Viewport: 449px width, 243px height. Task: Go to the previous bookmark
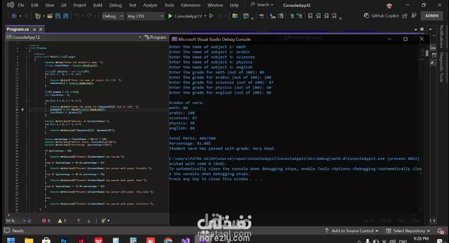point(318,16)
